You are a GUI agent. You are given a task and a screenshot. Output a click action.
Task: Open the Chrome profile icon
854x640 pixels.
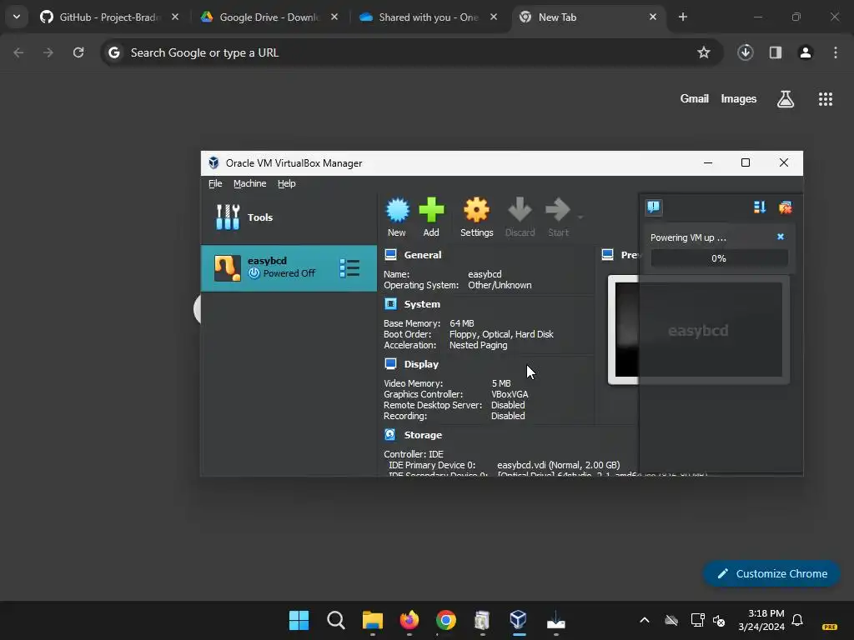(806, 52)
